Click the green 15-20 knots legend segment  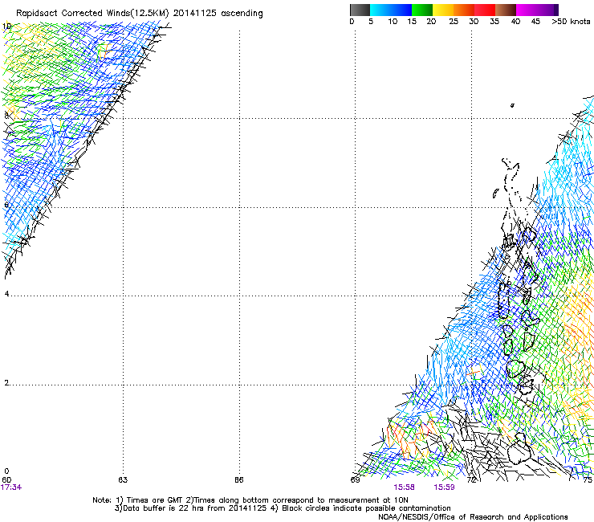click(422, 10)
